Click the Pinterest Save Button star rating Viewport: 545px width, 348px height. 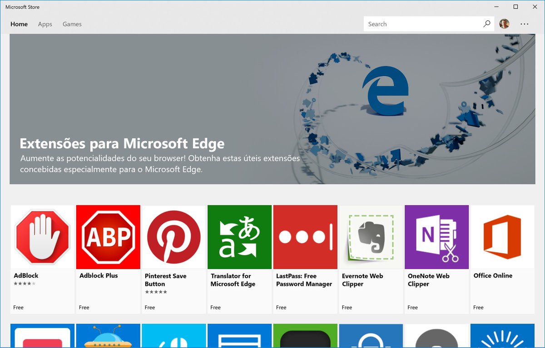pyautogui.click(x=156, y=292)
